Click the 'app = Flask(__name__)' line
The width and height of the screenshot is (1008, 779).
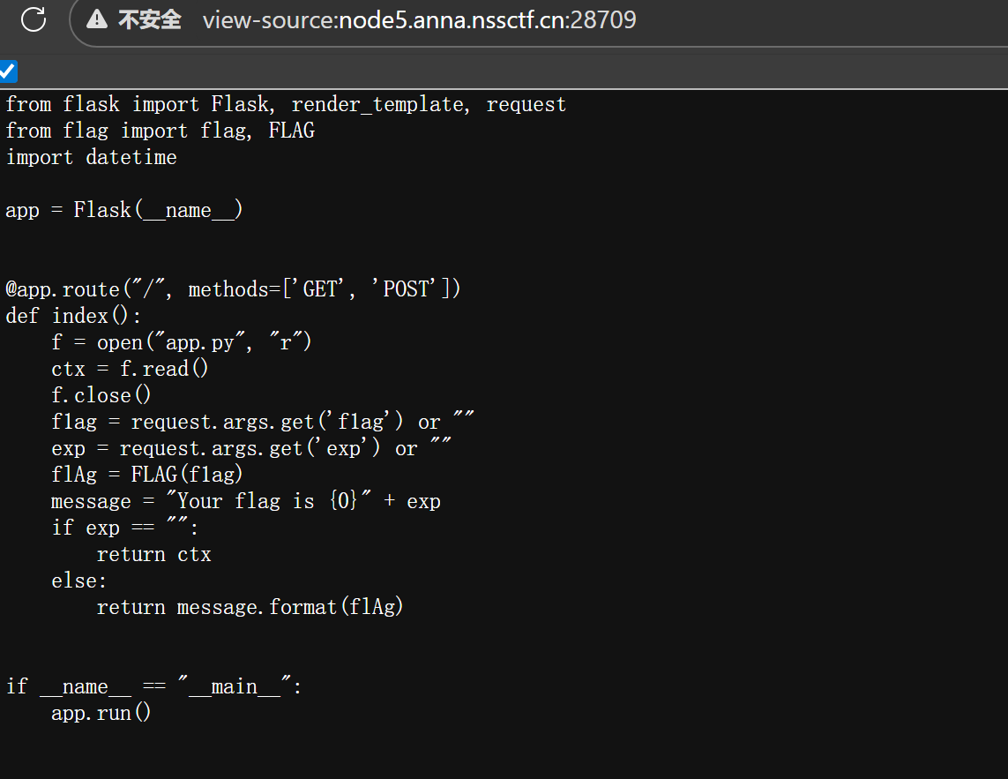tap(124, 210)
